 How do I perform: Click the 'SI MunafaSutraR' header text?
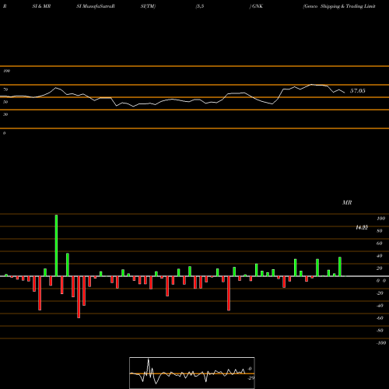[x=96, y=6]
